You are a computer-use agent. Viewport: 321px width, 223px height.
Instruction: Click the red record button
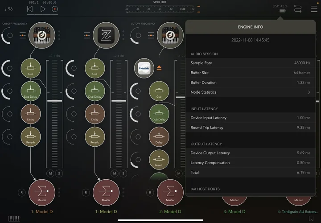click(54, 8)
